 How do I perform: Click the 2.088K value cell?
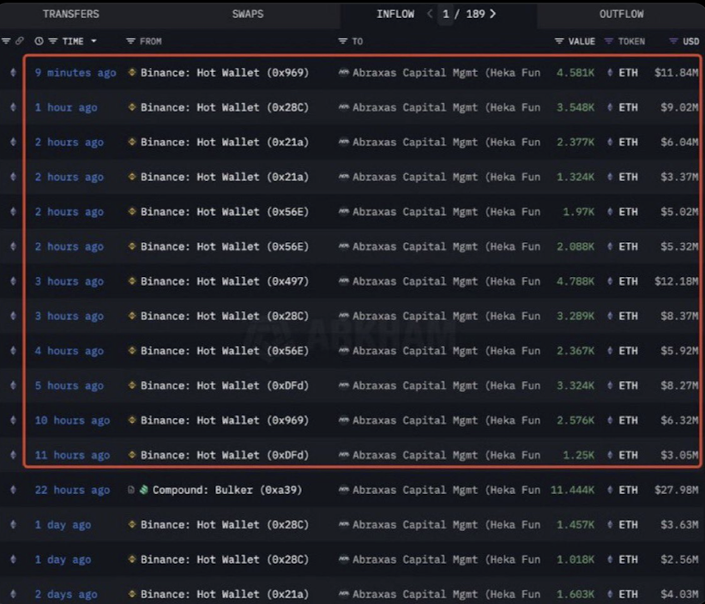pyautogui.click(x=575, y=247)
